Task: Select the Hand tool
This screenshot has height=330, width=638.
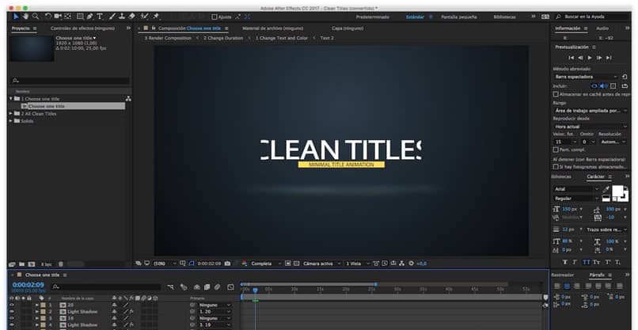Action: (x=25, y=17)
